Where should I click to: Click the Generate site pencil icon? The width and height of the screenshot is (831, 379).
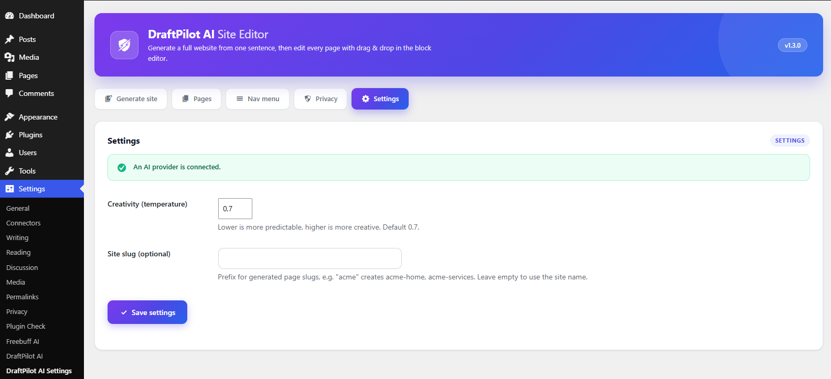[x=109, y=99]
